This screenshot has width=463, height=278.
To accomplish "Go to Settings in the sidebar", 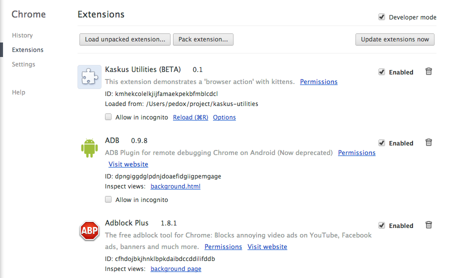I will (23, 64).
